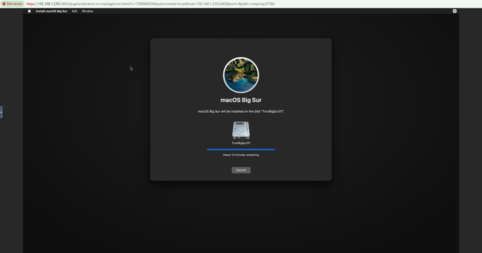Click the TronBigSur01 disk icon
This screenshot has width=482, height=253.
click(241, 130)
